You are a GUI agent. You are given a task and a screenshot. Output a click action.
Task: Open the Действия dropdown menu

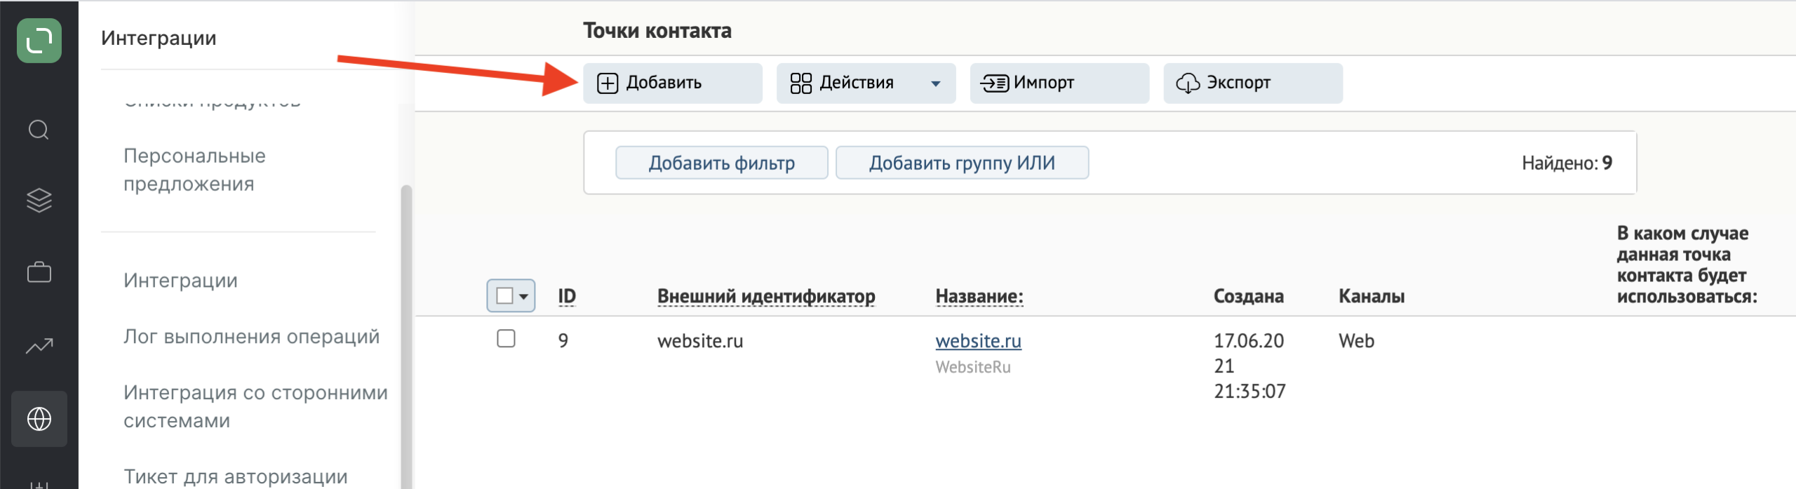865,83
